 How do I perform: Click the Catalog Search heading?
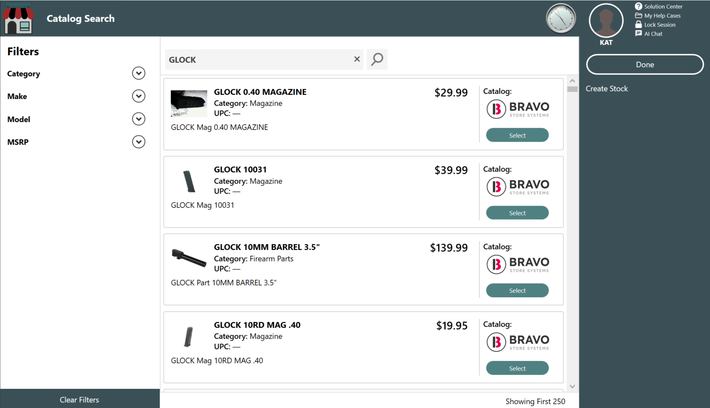80,19
